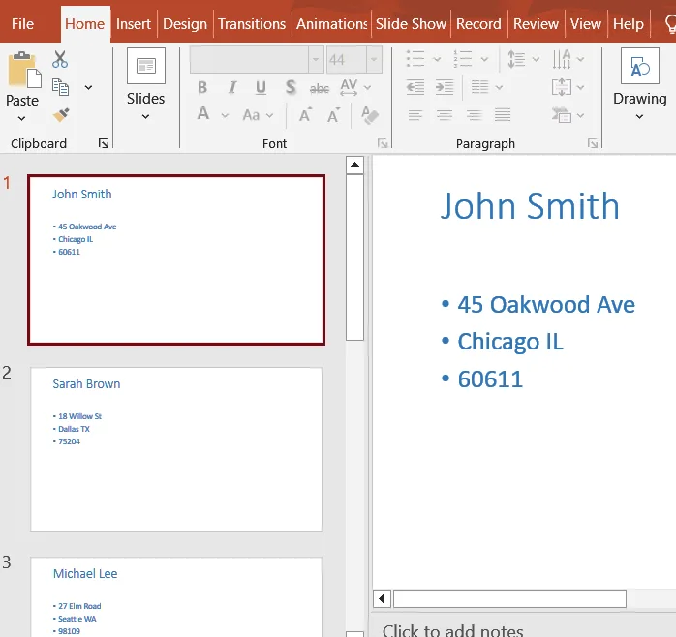
Task: Justify the text alignment
Action: point(503,115)
